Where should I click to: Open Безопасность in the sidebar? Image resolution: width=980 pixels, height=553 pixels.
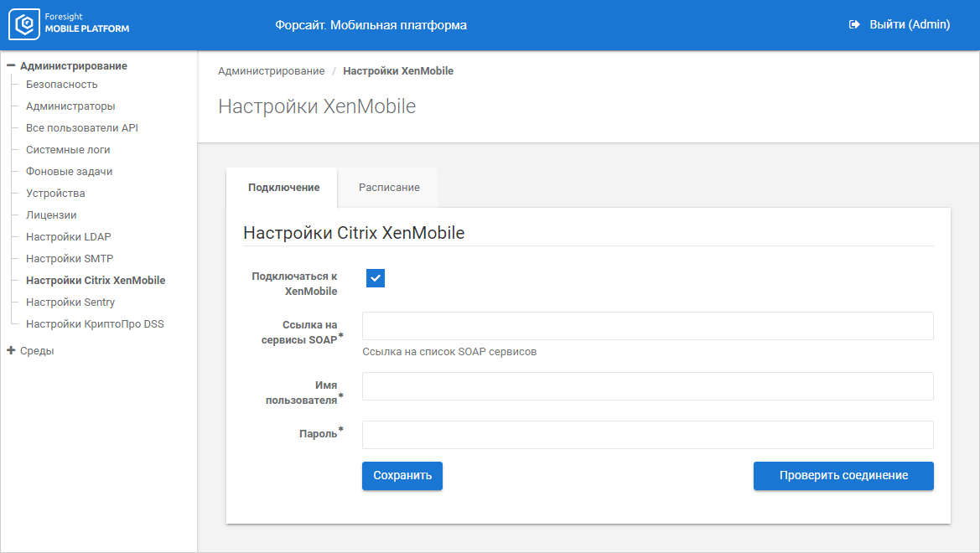[x=61, y=85]
